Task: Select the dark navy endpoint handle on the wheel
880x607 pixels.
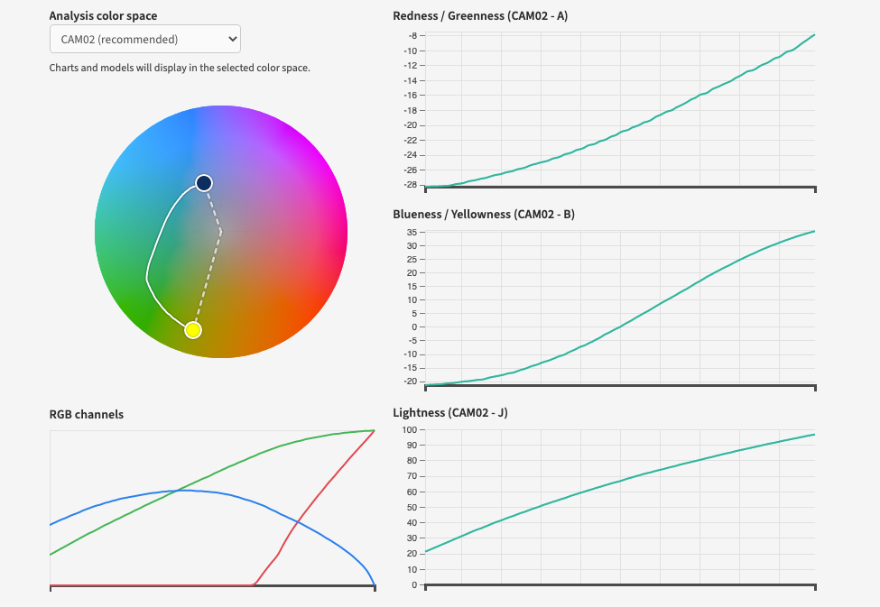Action: 203,182
